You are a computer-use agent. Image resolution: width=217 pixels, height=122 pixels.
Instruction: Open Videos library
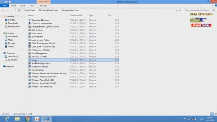(11, 46)
